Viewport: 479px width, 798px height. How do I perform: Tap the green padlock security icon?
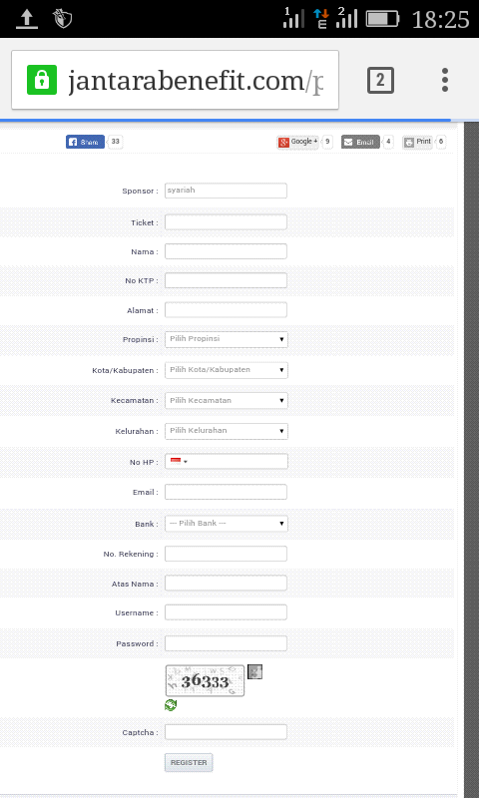42,80
